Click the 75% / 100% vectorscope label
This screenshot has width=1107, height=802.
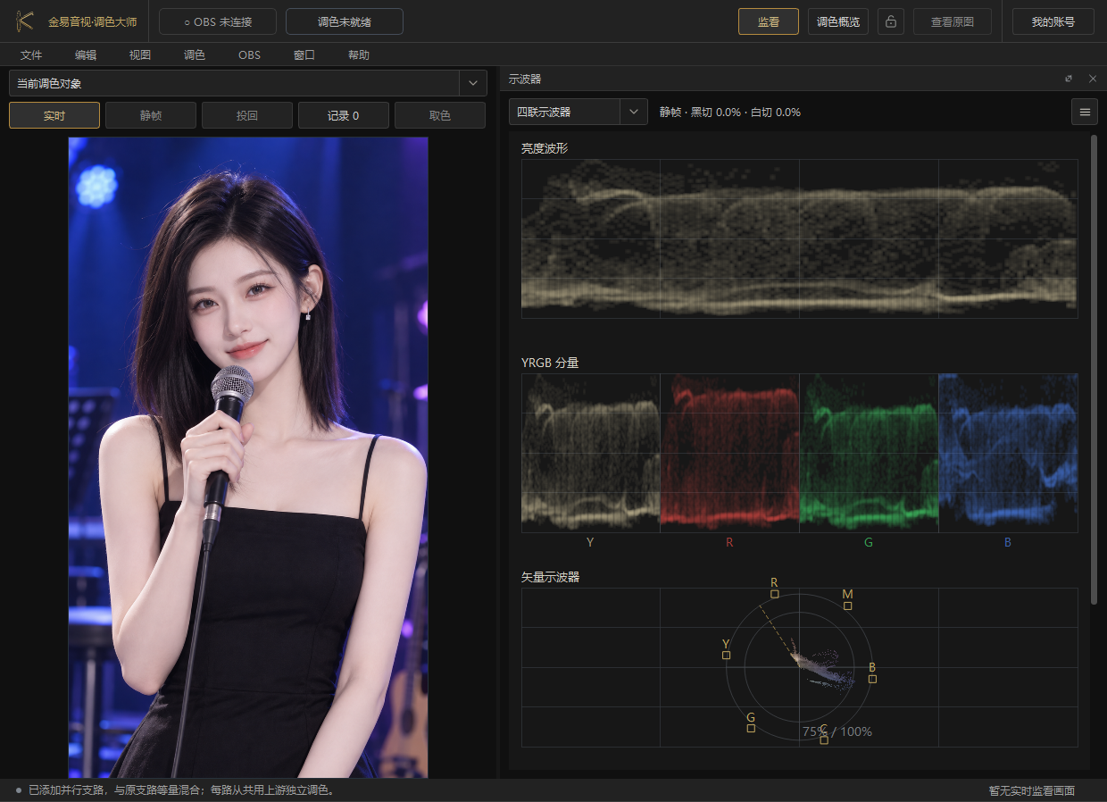[x=836, y=731]
